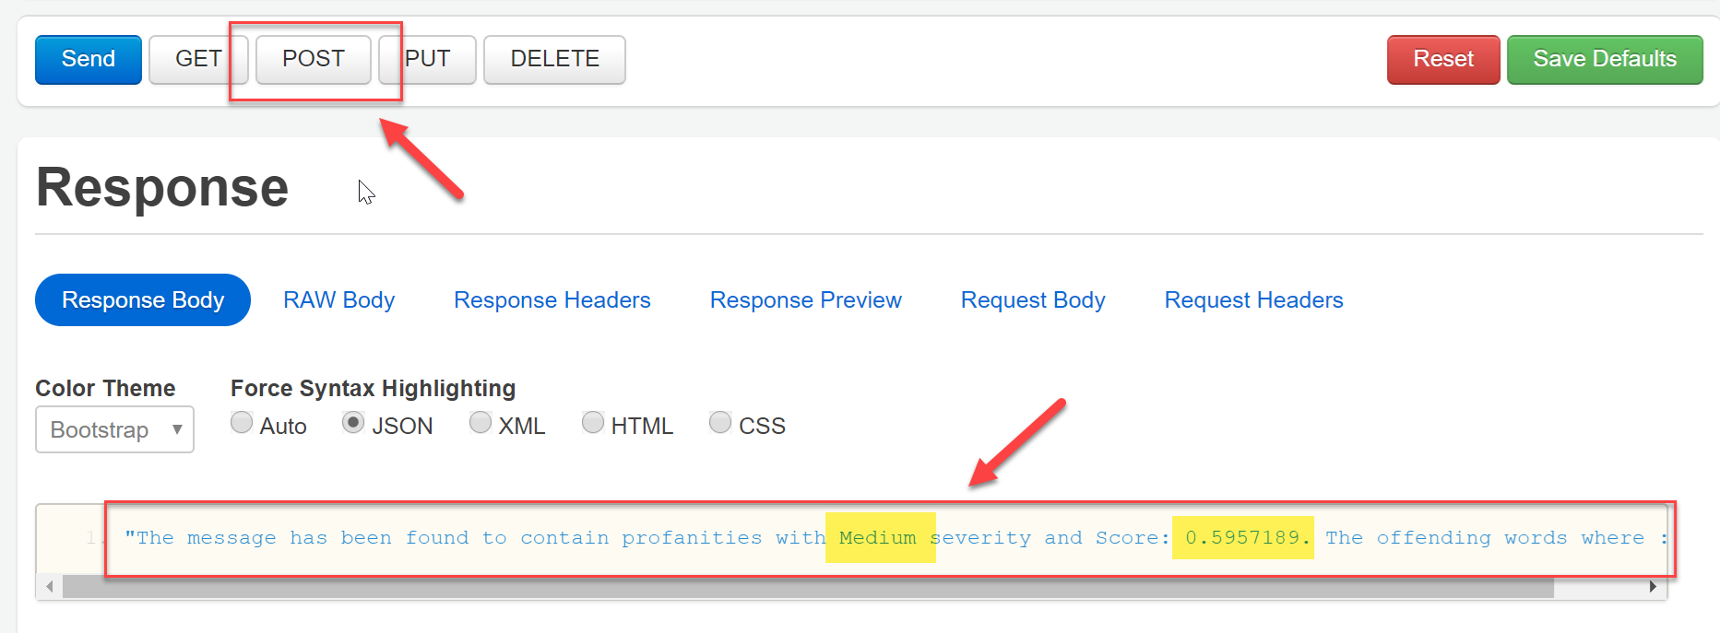The height and width of the screenshot is (633, 1720).
Task: Select the PUT request method
Action: [427, 60]
